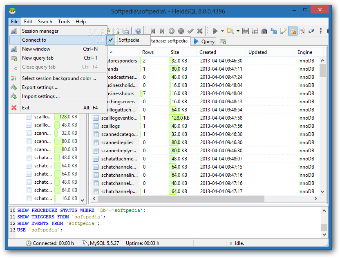Click the clock icon in status bar
Screen dimensions: 340x258
[29, 243]
